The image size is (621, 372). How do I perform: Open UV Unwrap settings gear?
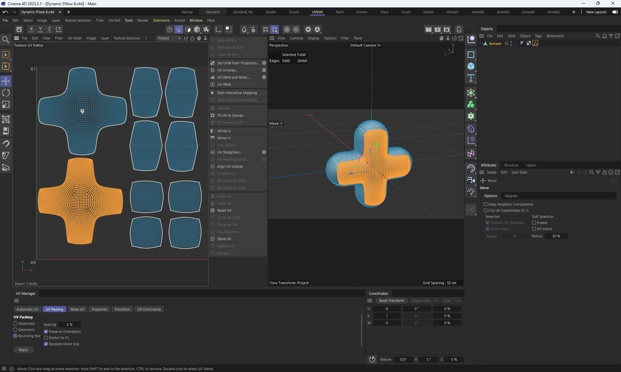pyautogui.click(x=264, y=70)
